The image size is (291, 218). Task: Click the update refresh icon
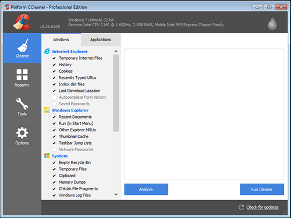tap(241, 207)
